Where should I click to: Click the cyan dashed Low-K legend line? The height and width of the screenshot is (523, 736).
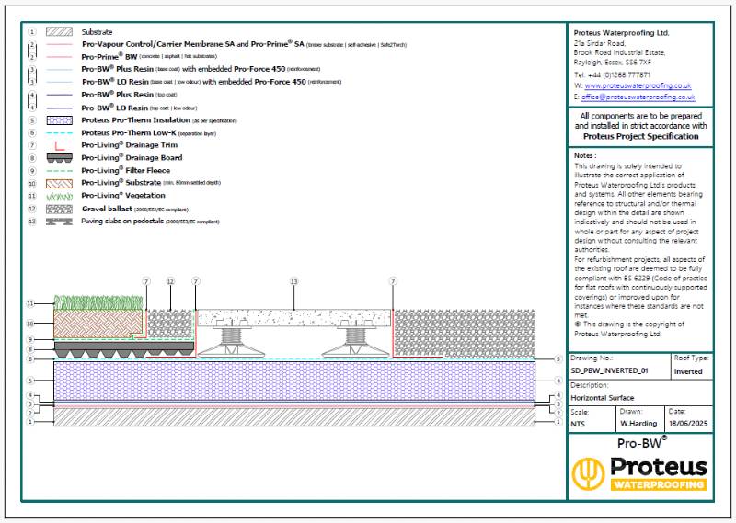point(59,133)
